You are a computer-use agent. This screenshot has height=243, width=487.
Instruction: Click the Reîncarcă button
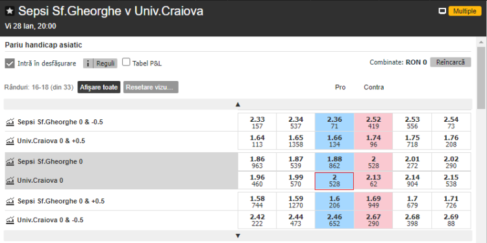pyautogui.click(x=451, y=62)
